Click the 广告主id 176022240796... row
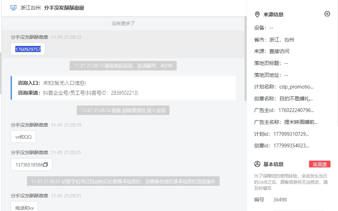Viewport: 338px width, 211px height. click(x=284, y=110)
